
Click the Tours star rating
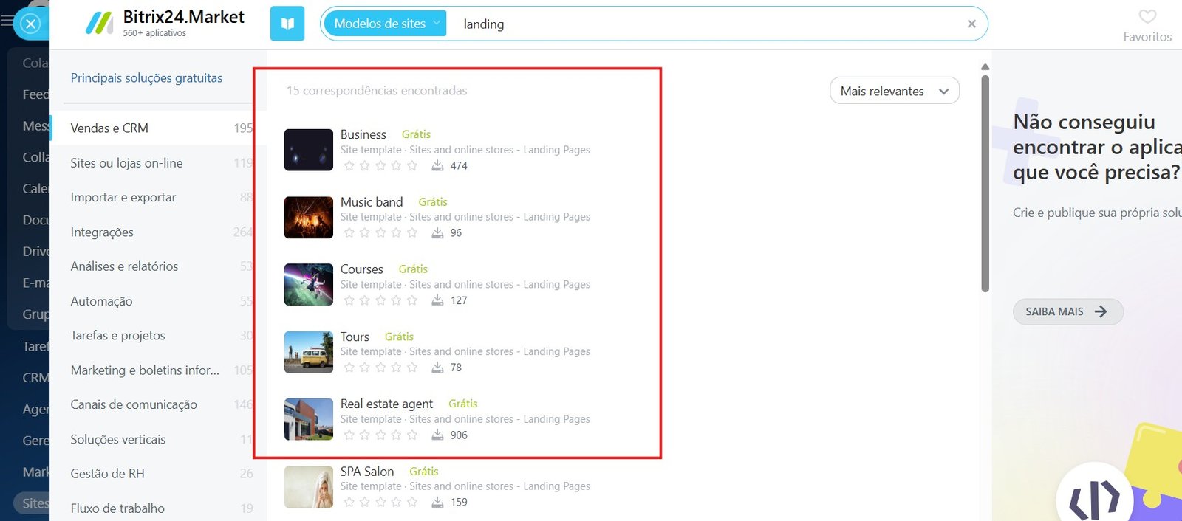(x=380, y=368)
